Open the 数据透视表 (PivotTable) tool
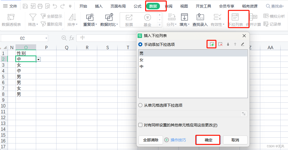This screenshot has height=150, width=288. tap(10, 20)
